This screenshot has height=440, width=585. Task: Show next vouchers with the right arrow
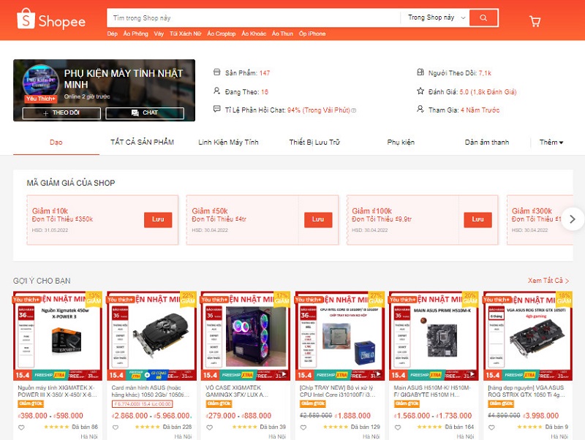coord(573,219)
